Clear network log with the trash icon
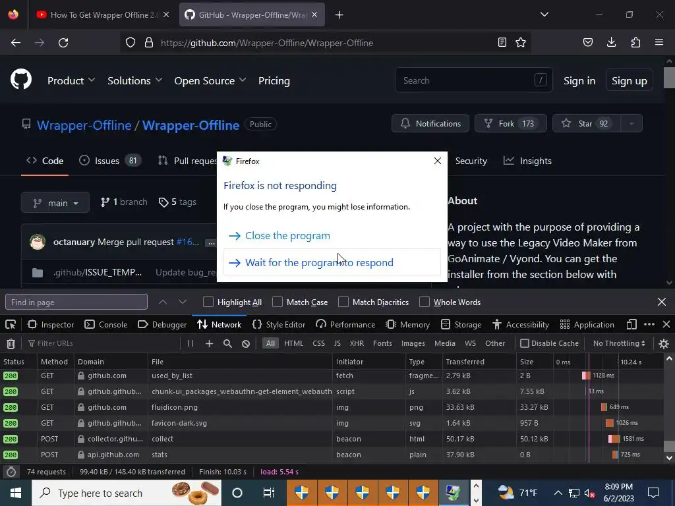Image resolution: width=675 pixels, height=506 pixels. [x=11, y=343]
